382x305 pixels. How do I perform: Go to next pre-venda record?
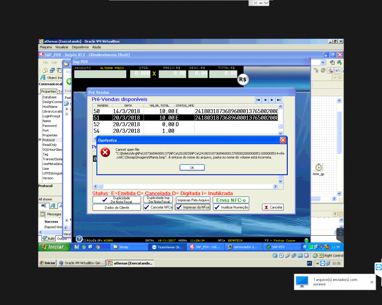(x=272, y=100)
